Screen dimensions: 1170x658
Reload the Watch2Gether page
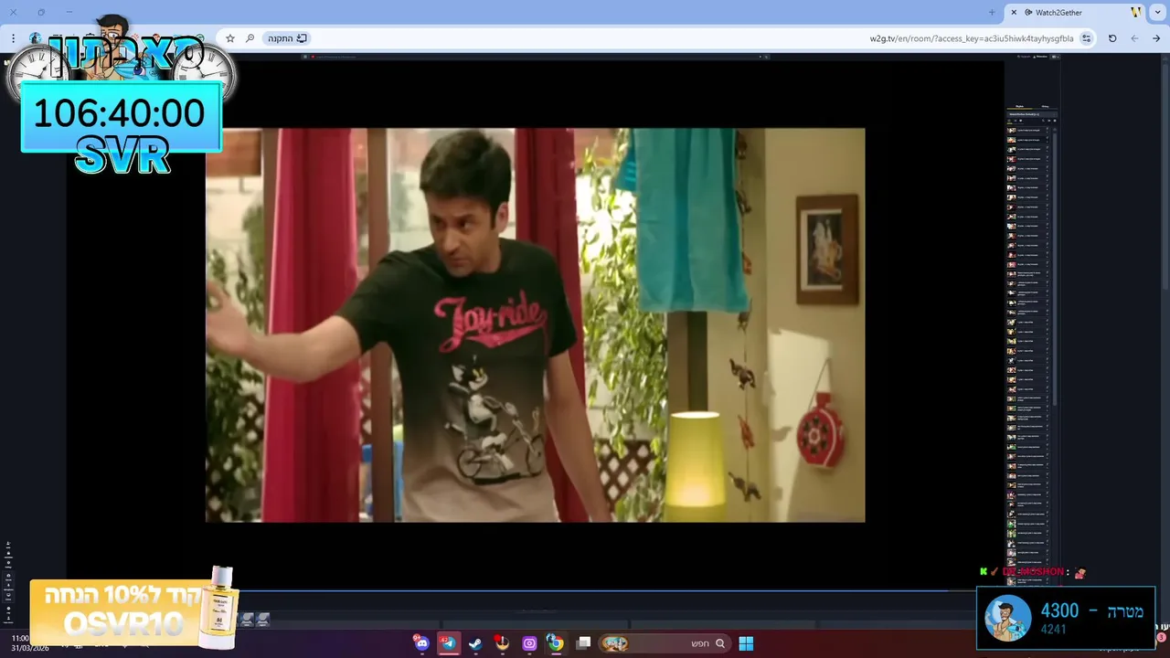pos(1112,38)
